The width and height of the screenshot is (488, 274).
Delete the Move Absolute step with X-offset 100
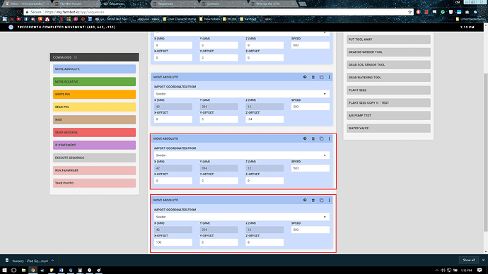pyautogui.click(x=313, y=200)
